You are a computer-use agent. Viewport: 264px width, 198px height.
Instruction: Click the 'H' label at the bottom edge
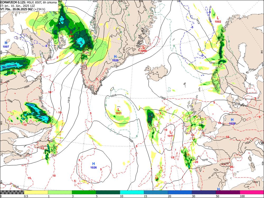[x=218, y=189]
